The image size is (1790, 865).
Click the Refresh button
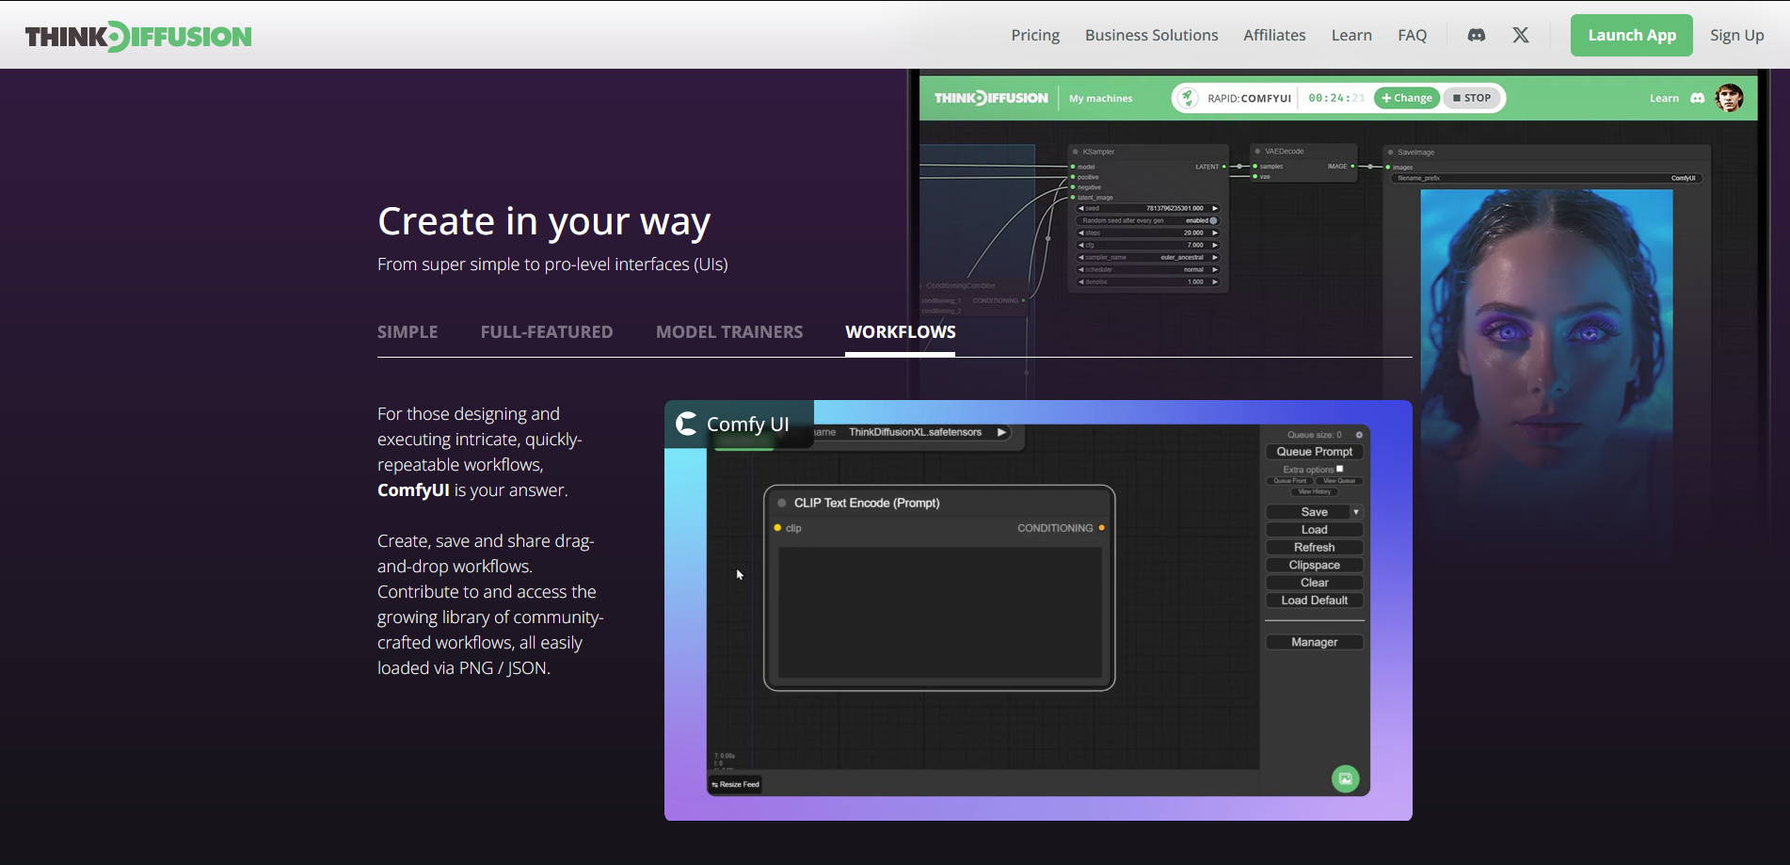pos(1314,547)
